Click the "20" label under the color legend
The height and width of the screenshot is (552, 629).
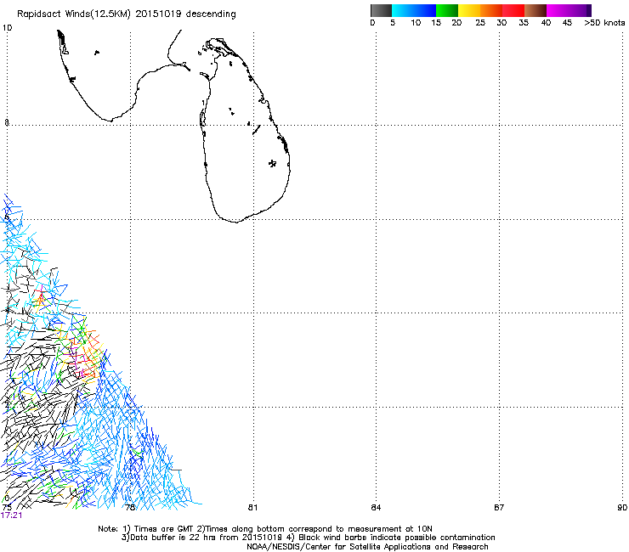456,23
